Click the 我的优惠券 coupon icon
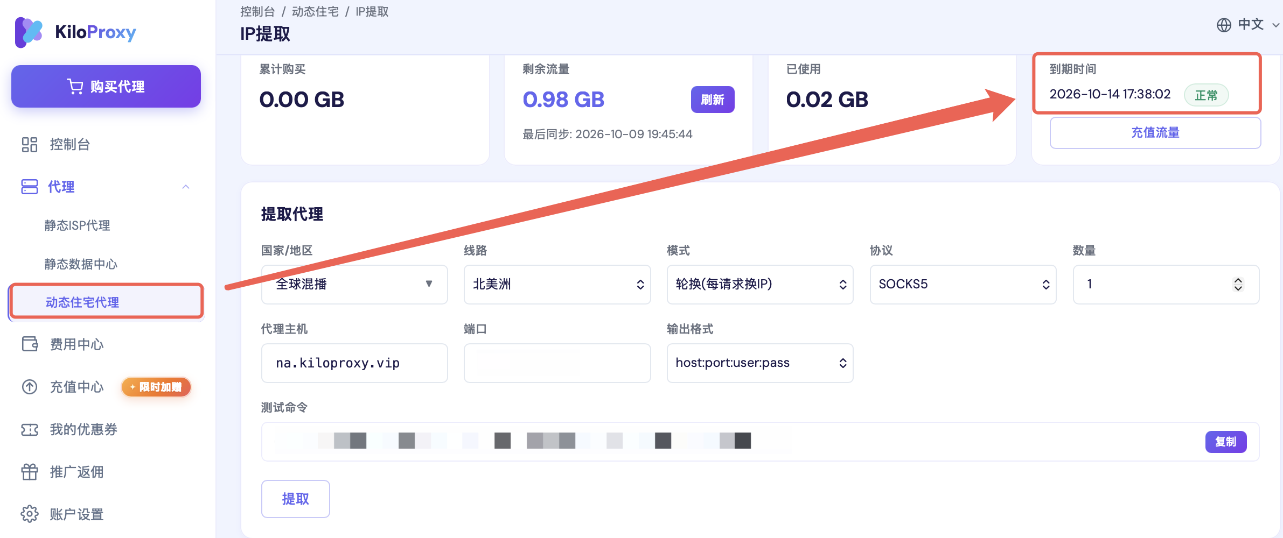The image size is (1283, 538). tap(30, 429)
